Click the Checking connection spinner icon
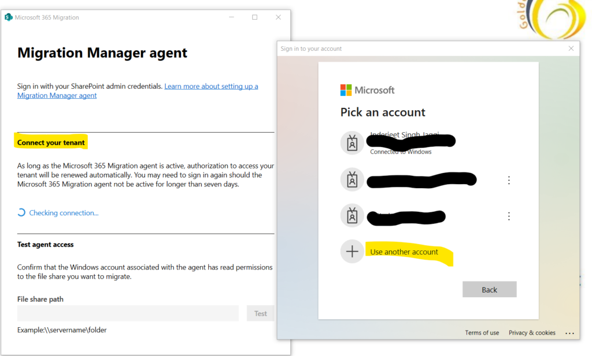 point(21,213)
